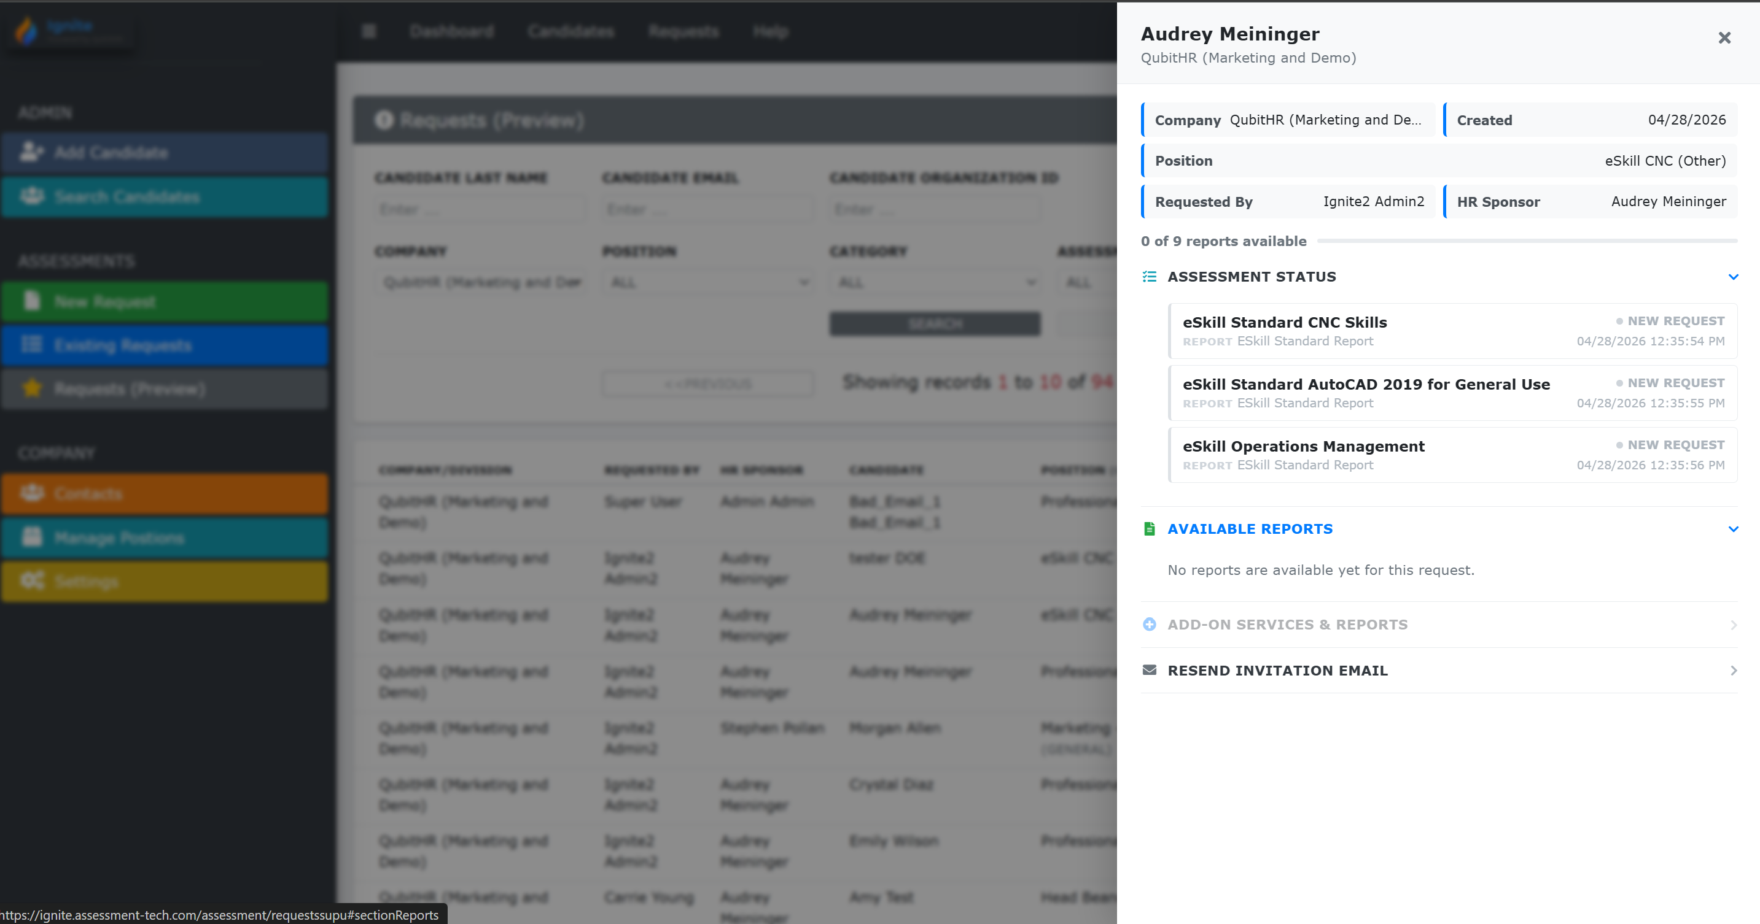Viewport: 1760px width, 924px height.
Task: Focus the Candidate Last Name input
Action: (x=479, y=209)
